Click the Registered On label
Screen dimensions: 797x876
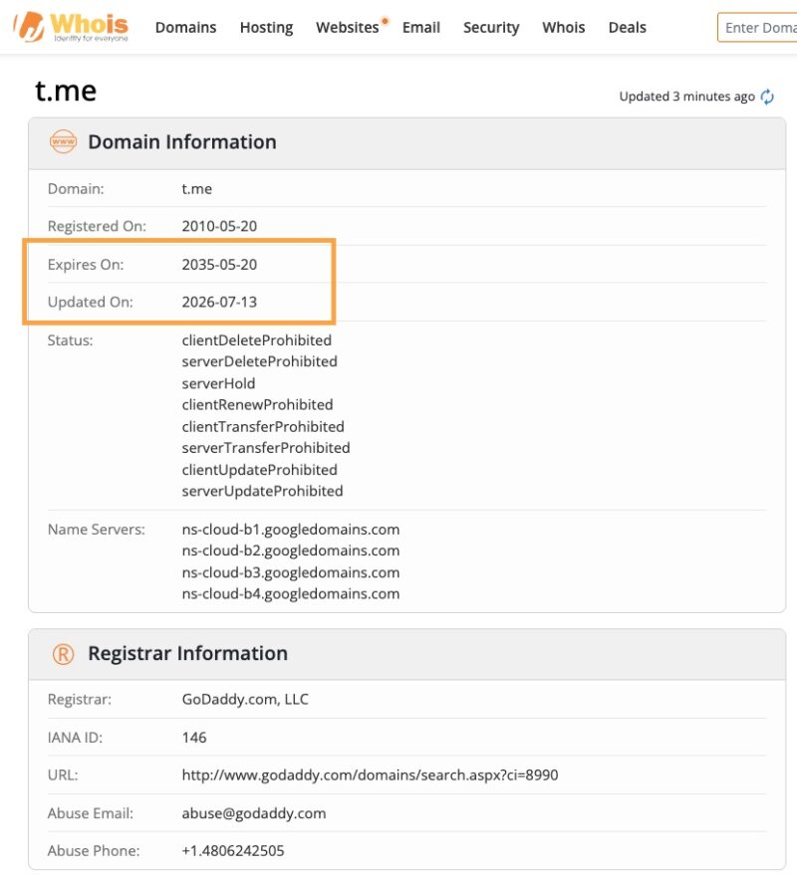coord(97,226)
